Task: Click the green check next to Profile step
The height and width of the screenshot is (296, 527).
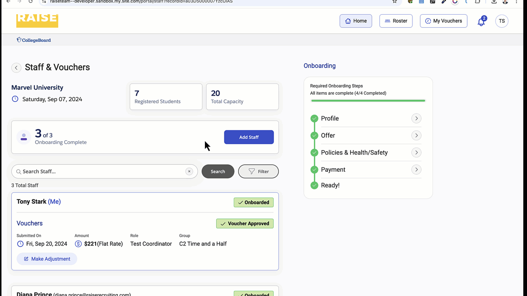Action: (314, 118)
